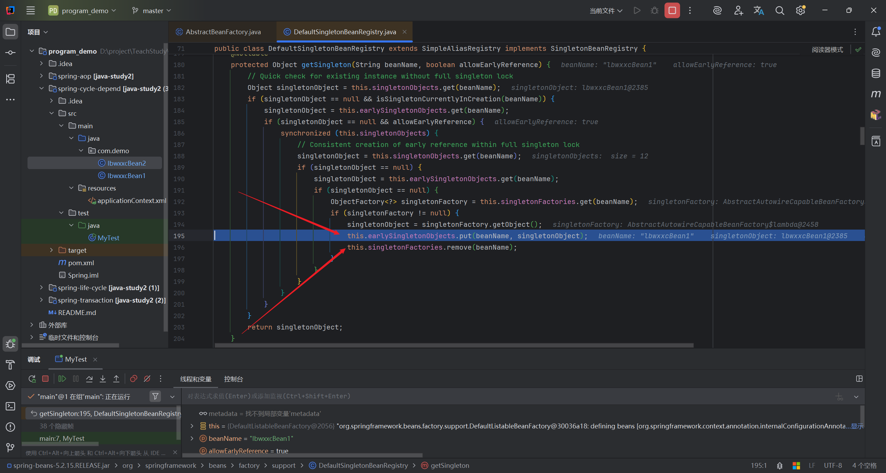Collapse the com.demo package node
The width and height of the screenshot is (886, 473).
point(81,150)
